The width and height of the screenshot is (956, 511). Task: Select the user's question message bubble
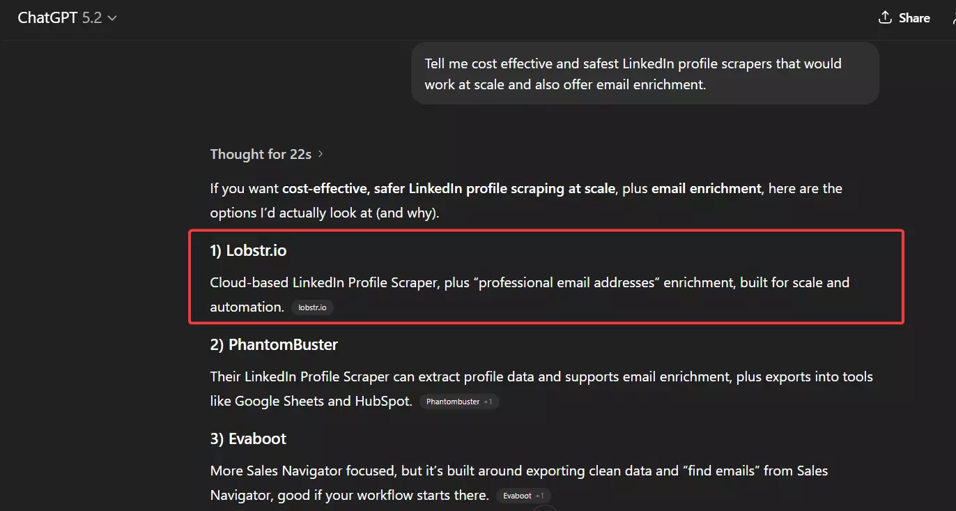pos(645,73)
